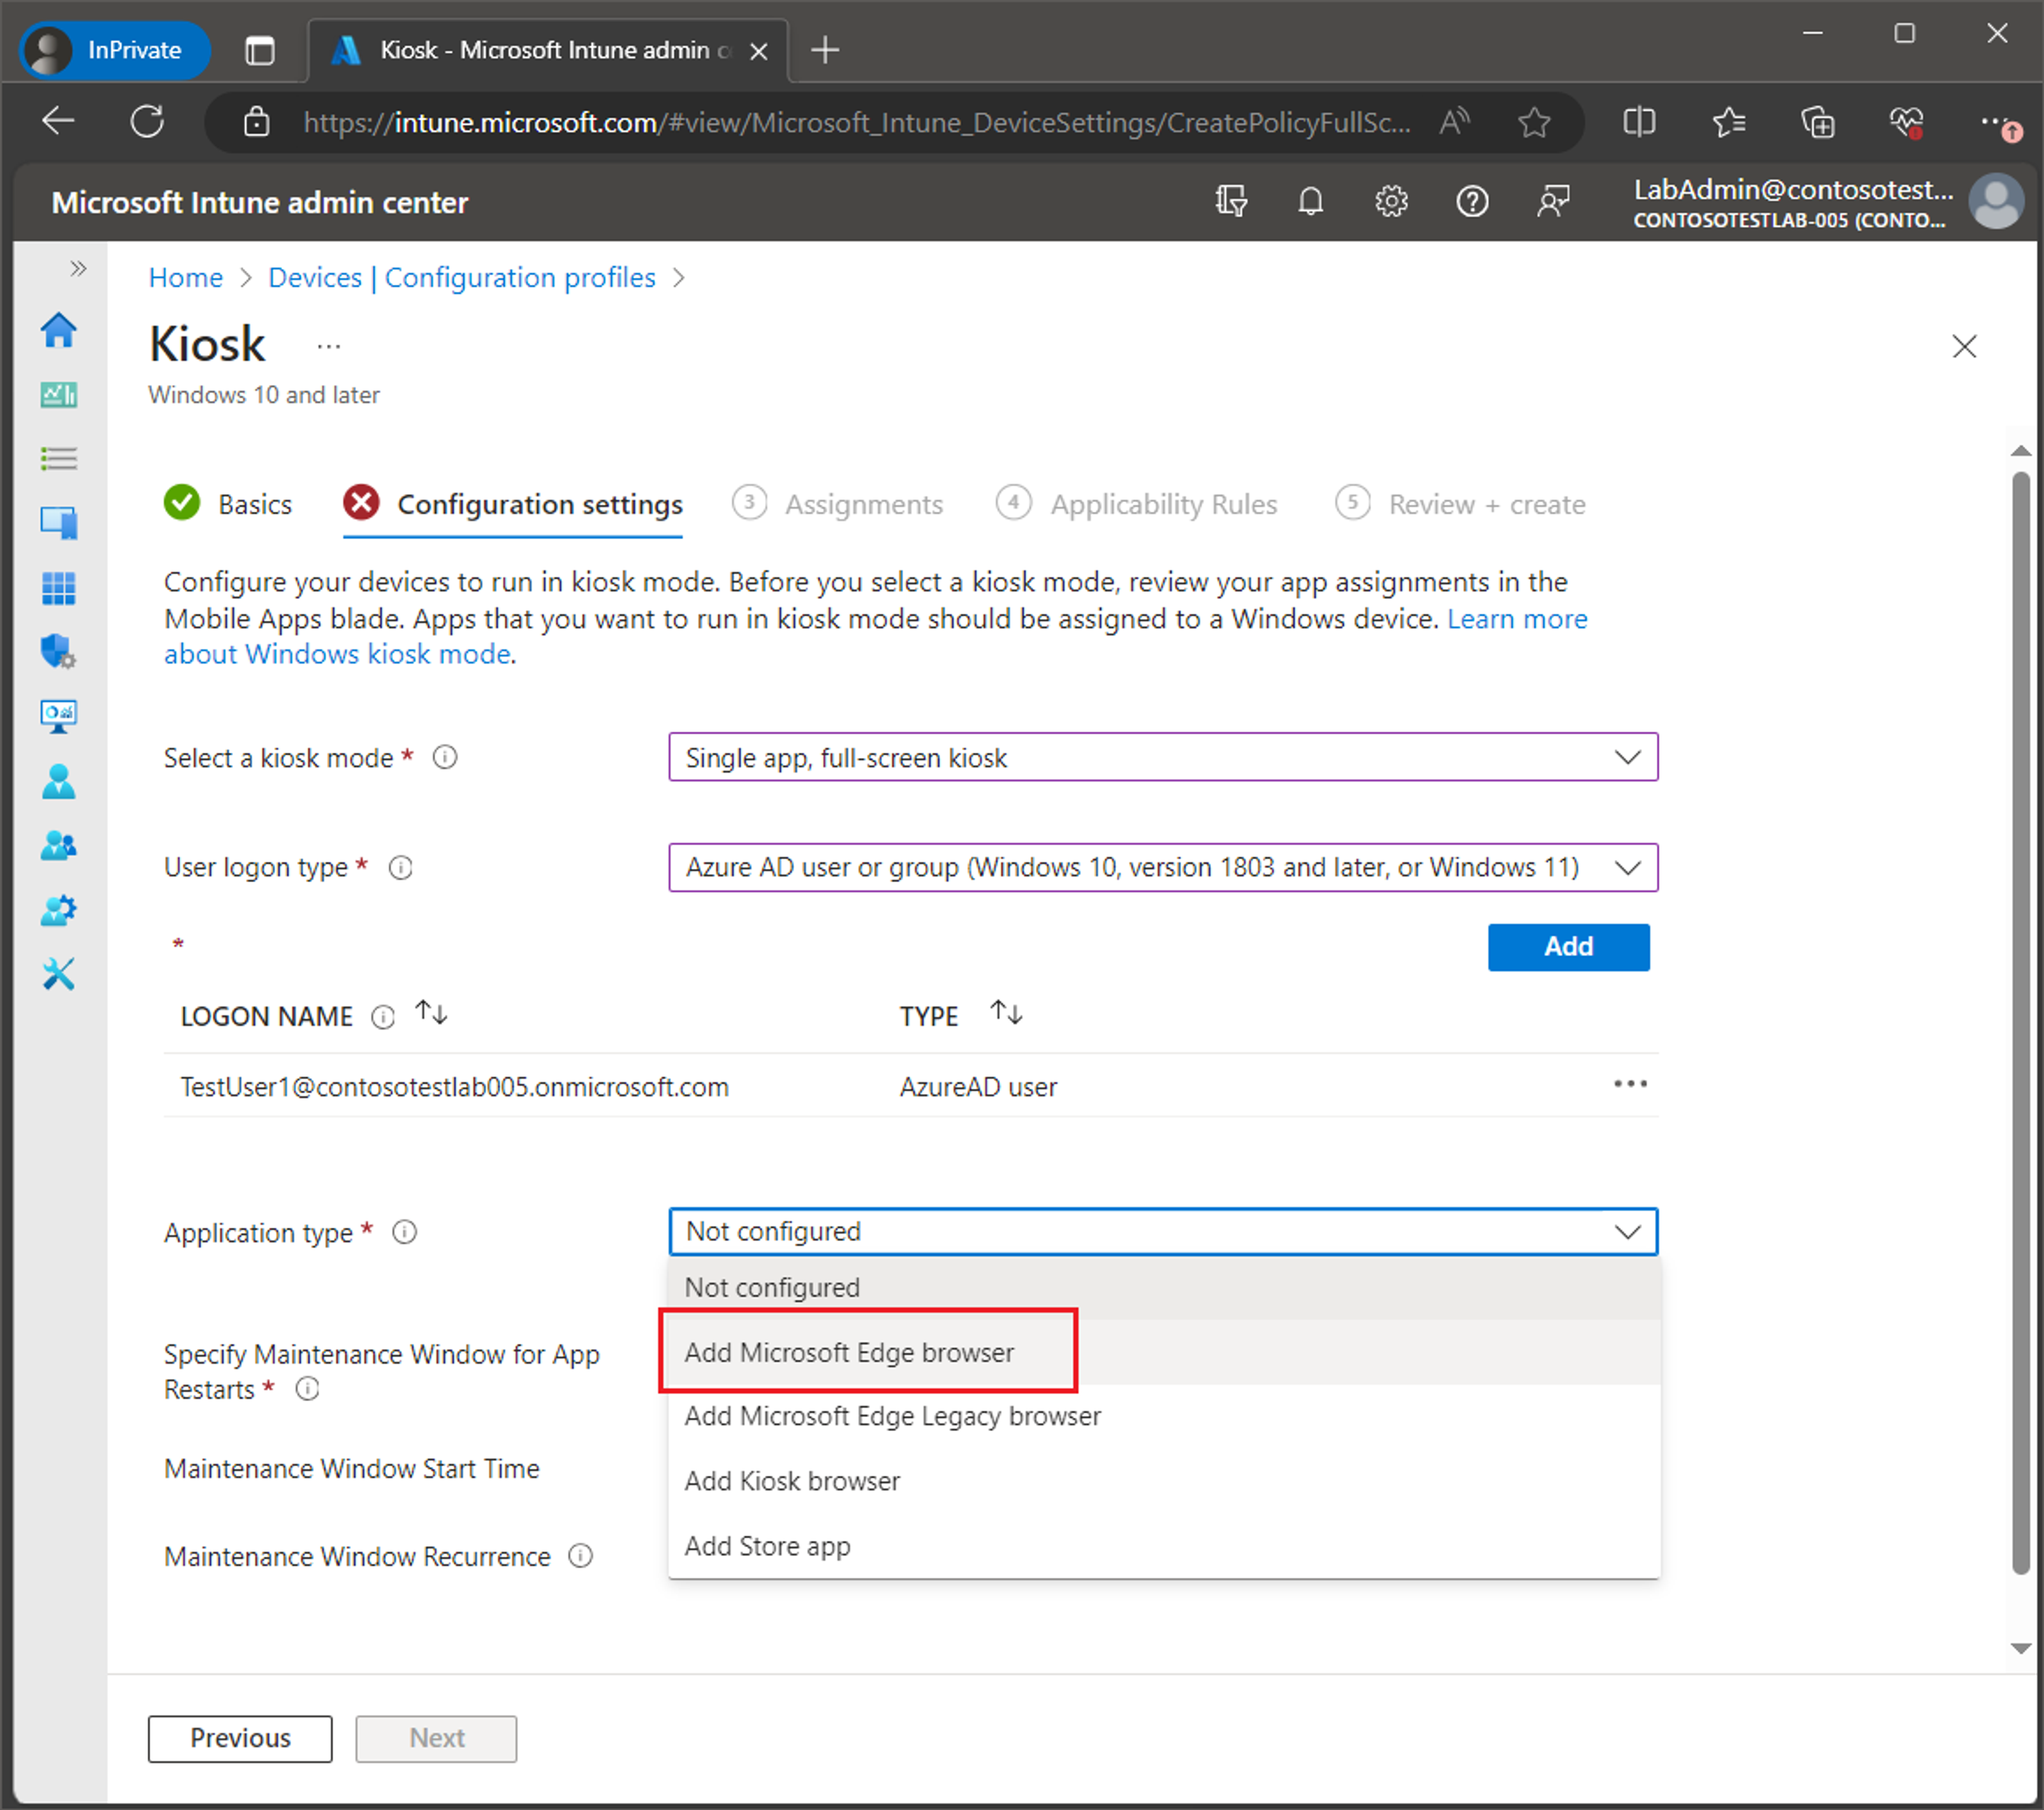The image size is (2044, 1810).
Task: Open the tab actions menu icon
Action: pos(259,50)
